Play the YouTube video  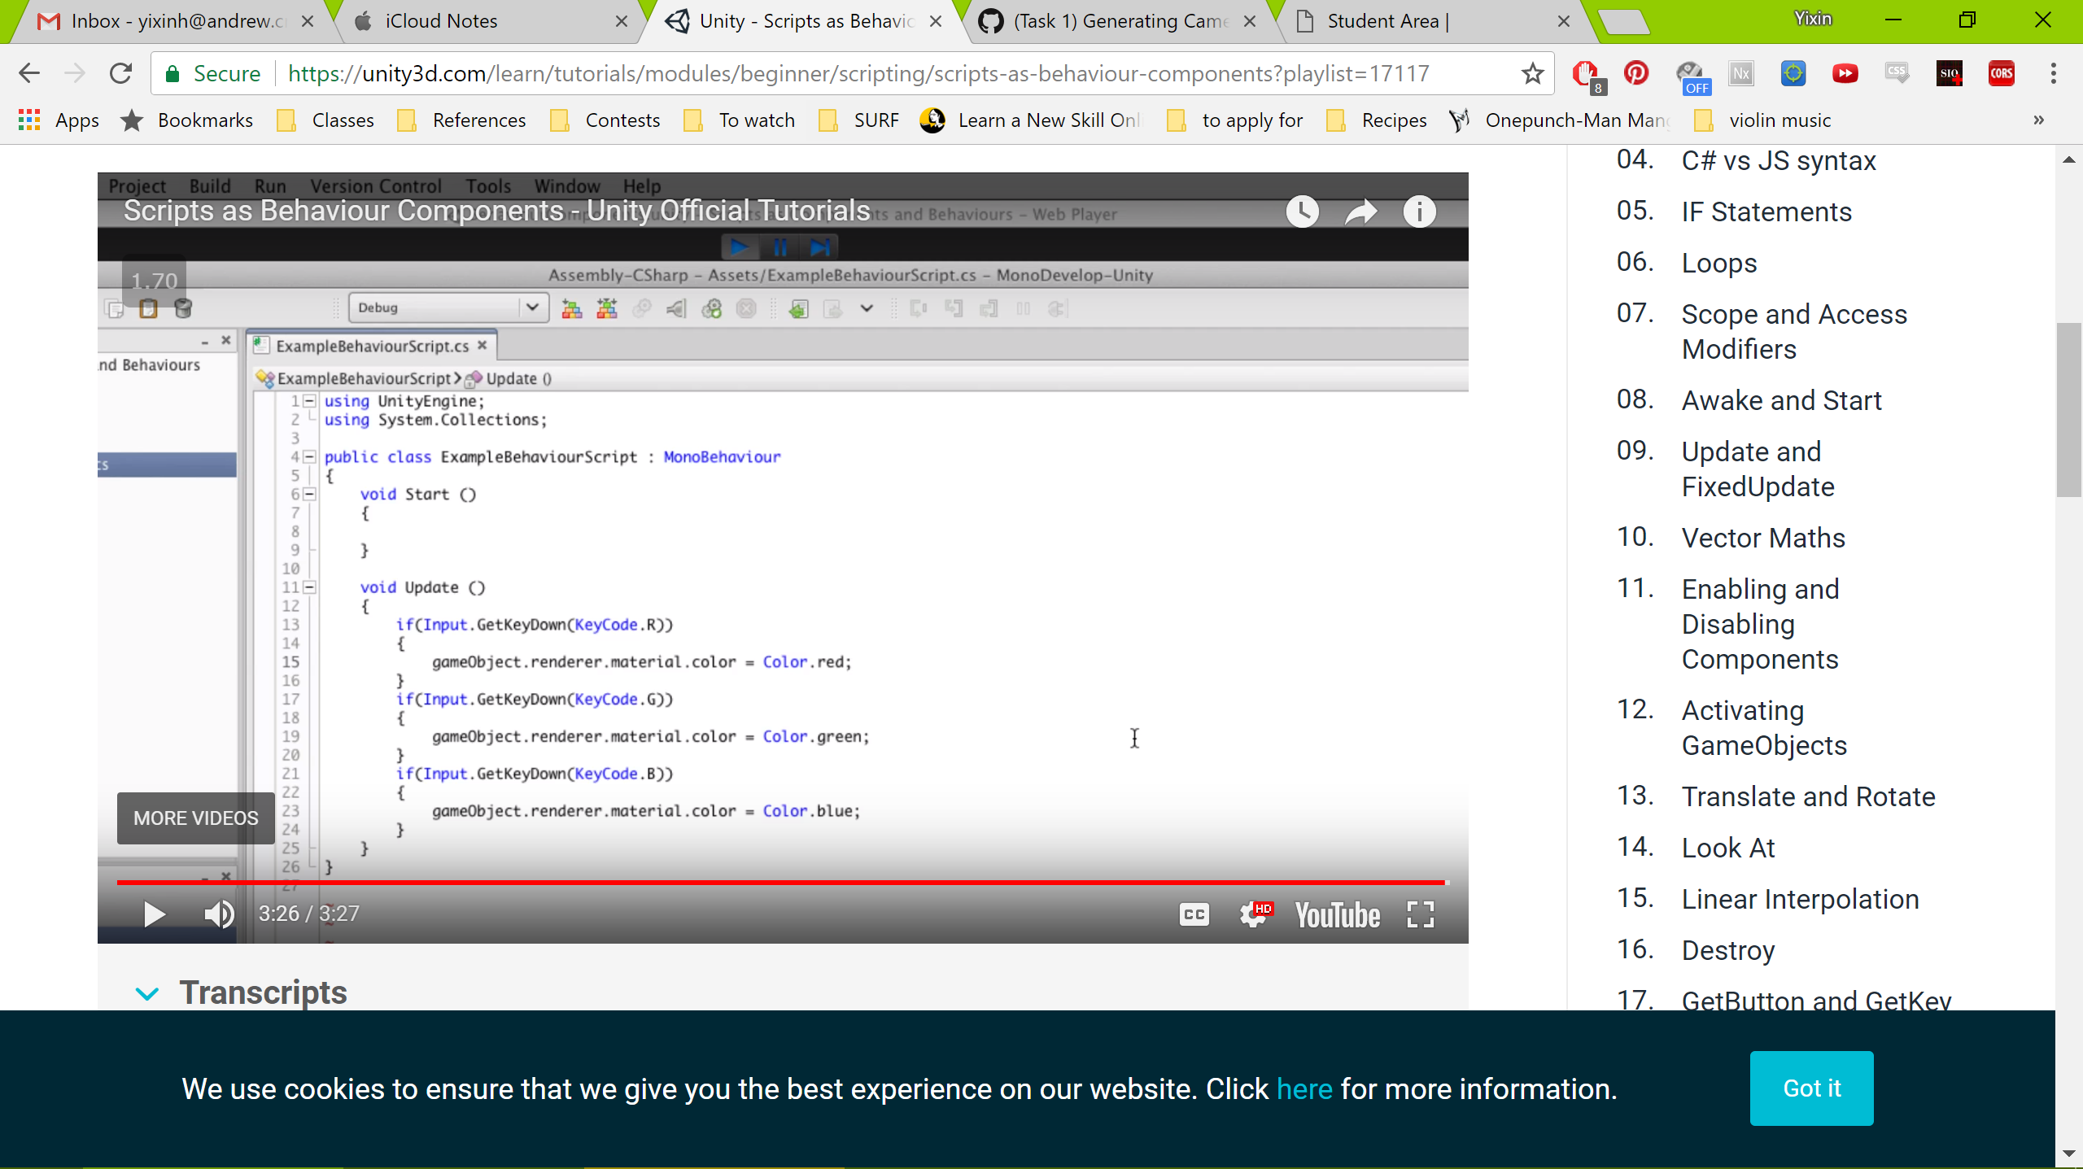coord(154,914)
